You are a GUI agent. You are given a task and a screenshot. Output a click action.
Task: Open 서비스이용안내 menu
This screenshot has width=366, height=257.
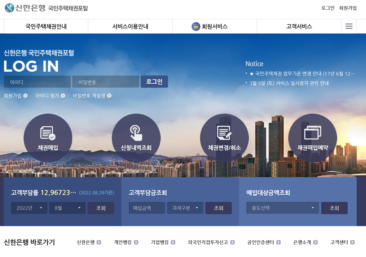130,27
